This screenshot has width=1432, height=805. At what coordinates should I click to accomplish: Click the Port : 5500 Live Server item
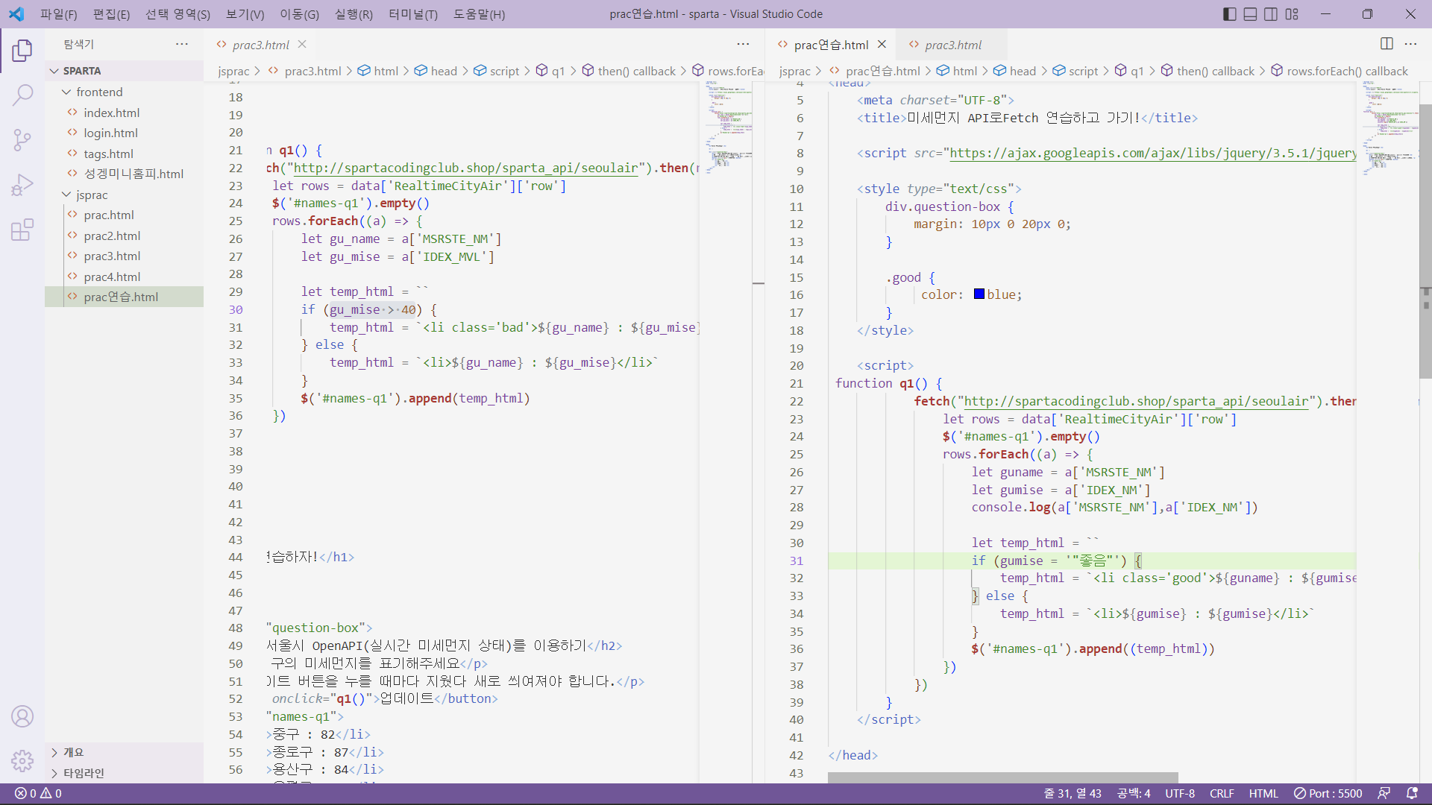coord(1328,794)
